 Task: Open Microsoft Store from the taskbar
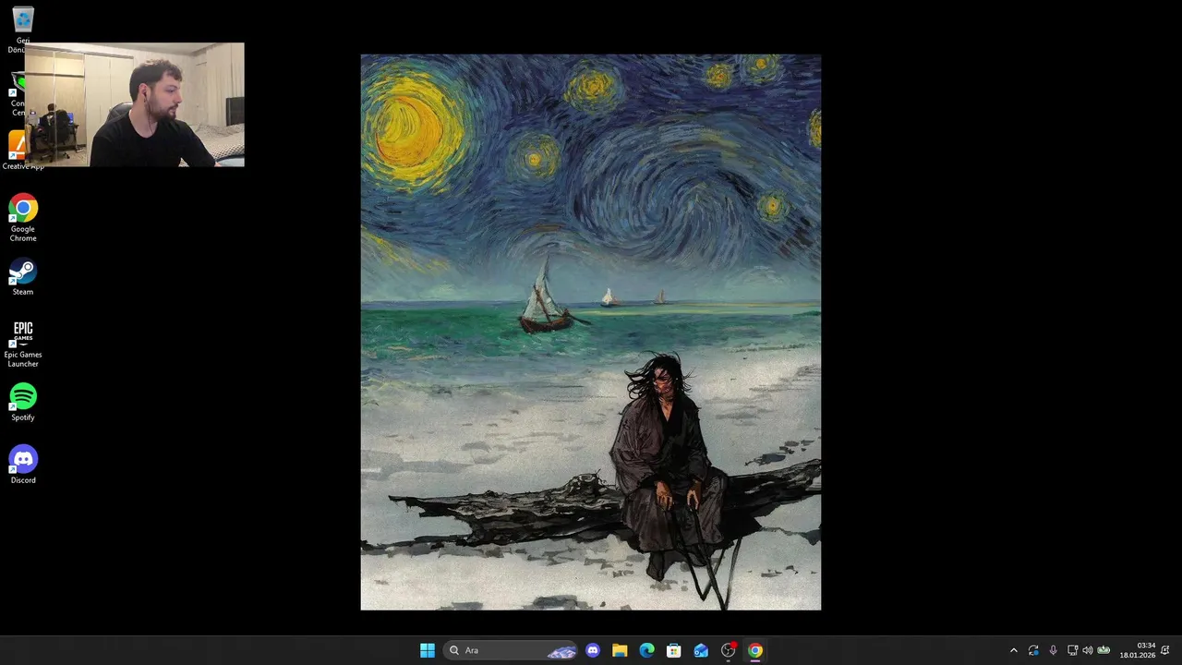click(x=674, y=650)
